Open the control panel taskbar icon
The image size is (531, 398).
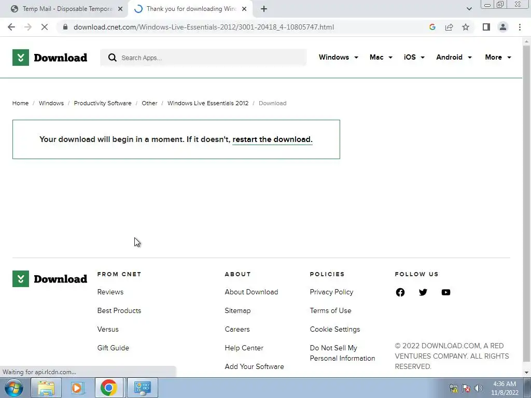(x=142, y=388)
